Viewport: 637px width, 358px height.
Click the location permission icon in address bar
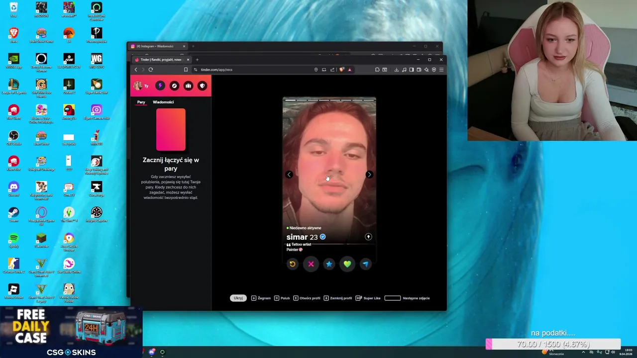click(x=316, y=70)
